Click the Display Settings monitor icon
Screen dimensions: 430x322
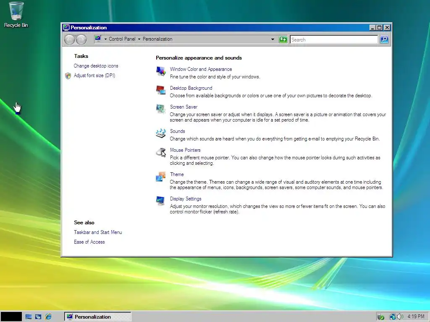161,201
